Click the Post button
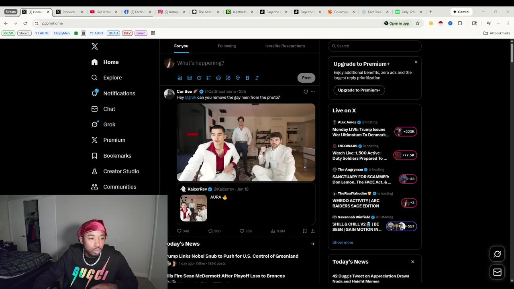Viewport: 514px width, 289px height. 306,78
